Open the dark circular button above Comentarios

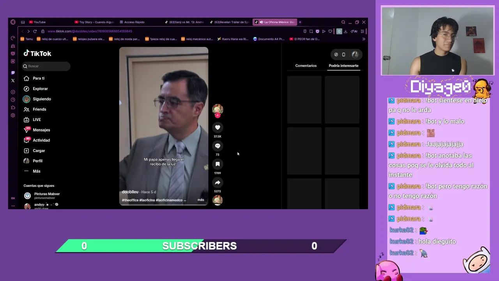tap(336, 55)
